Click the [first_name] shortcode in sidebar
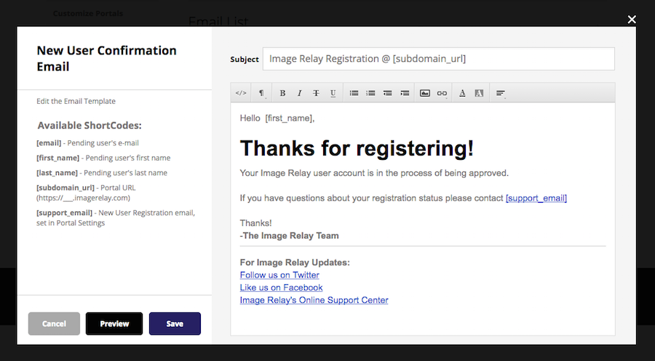This screenshot has height=361, width=655. click(x=103, y=158)
